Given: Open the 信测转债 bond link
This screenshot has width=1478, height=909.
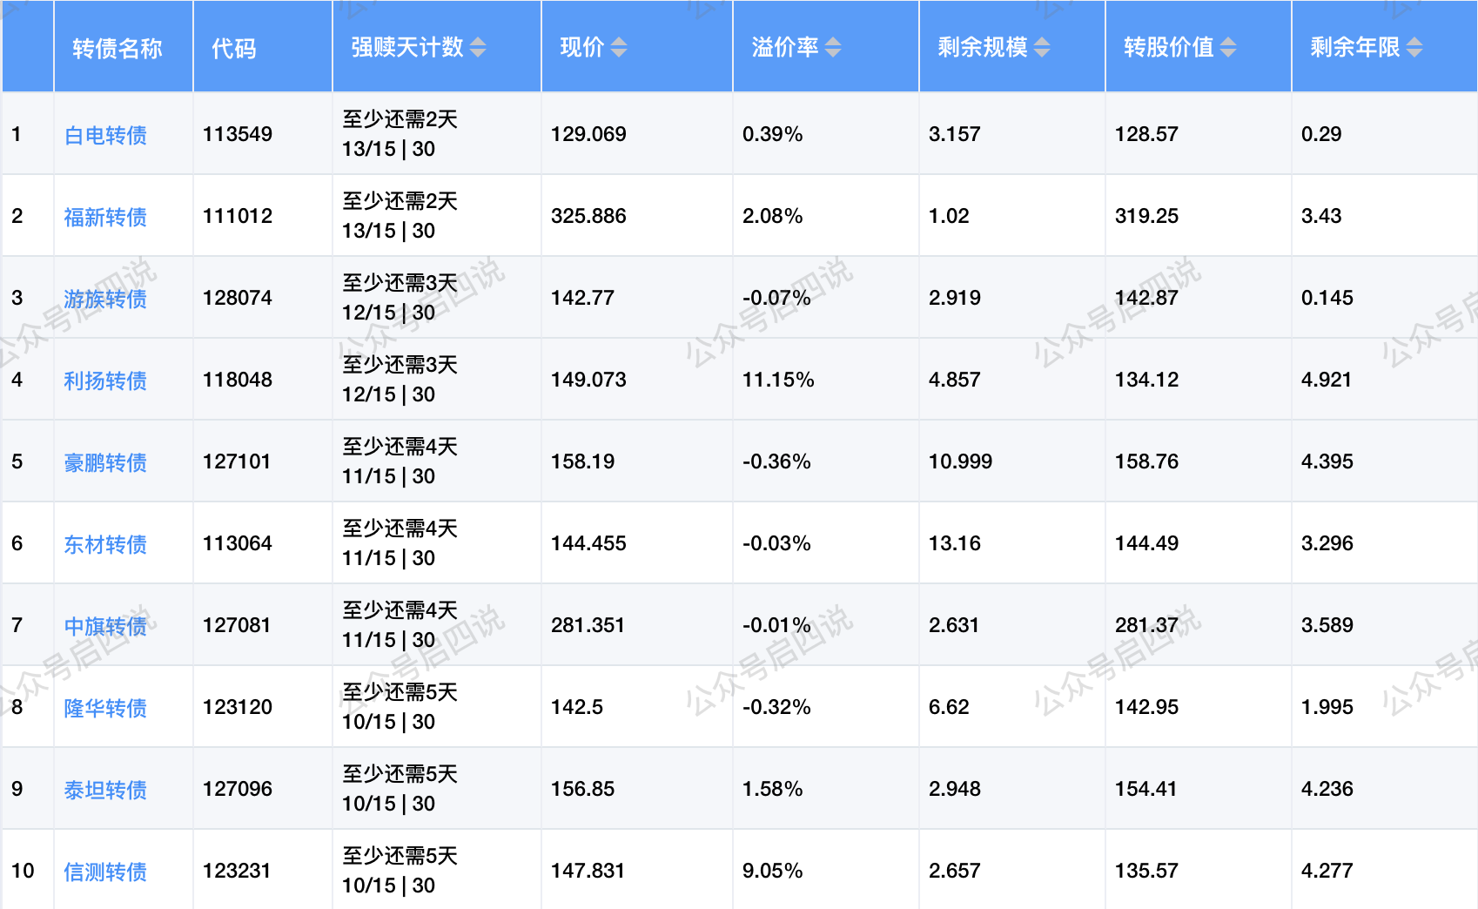Looking at the screenshot, I should (105, 872).
